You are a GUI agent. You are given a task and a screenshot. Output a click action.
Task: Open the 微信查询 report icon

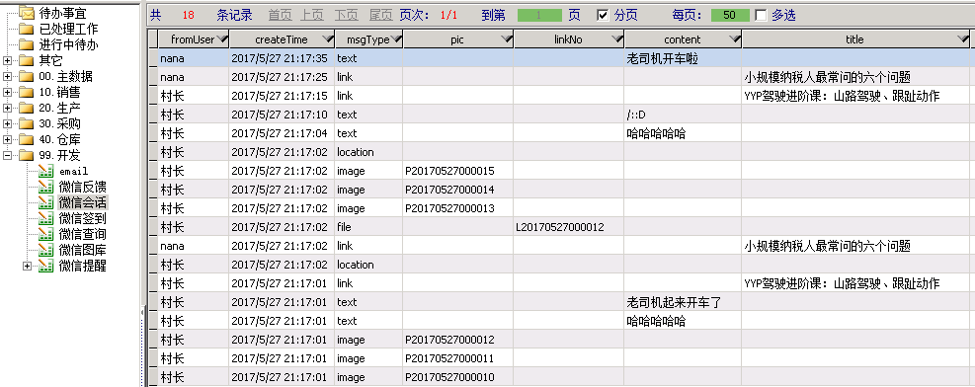pyautogui.click(x=45, y=234)
